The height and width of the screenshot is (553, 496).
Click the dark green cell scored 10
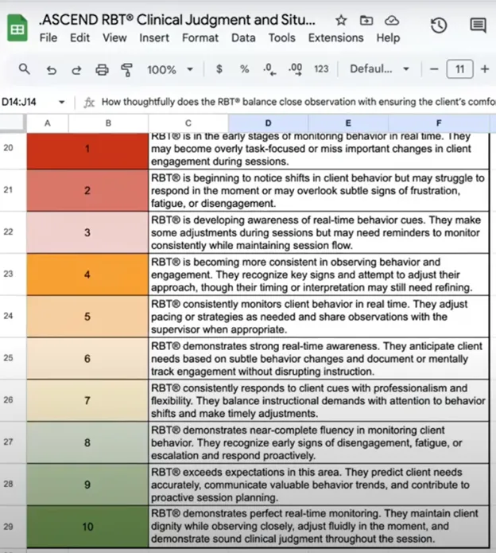(87, 527)
